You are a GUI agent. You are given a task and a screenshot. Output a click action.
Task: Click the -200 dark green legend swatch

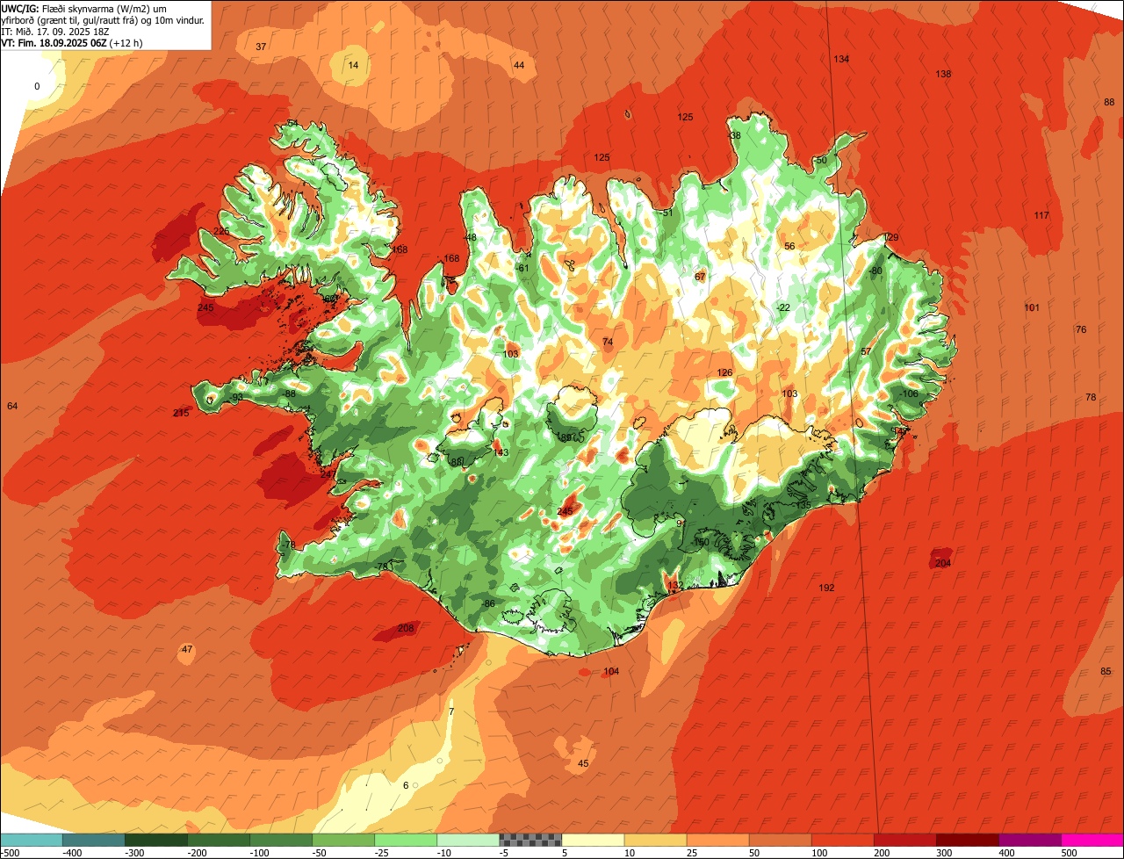[x=219, y=840]
